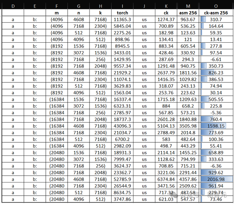Select column header D
The height and width of the screenshot is (204, 234).
click(x=13, y=6)
